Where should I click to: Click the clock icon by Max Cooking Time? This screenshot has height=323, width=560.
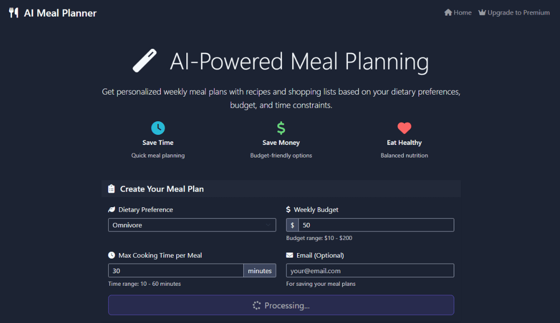click(112, 256)
